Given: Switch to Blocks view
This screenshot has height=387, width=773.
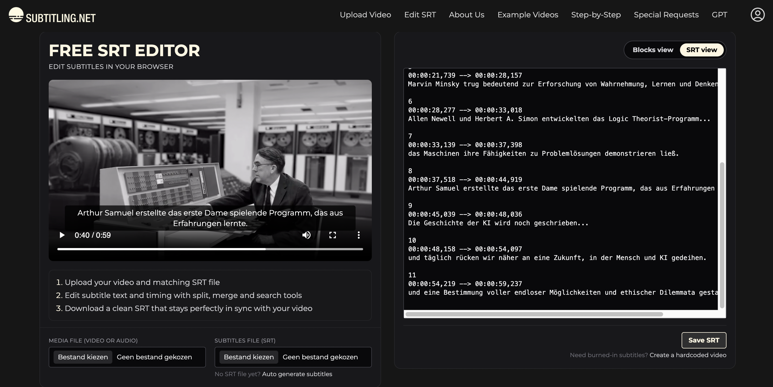Looking at the screenshot, I should click(653, 50).
